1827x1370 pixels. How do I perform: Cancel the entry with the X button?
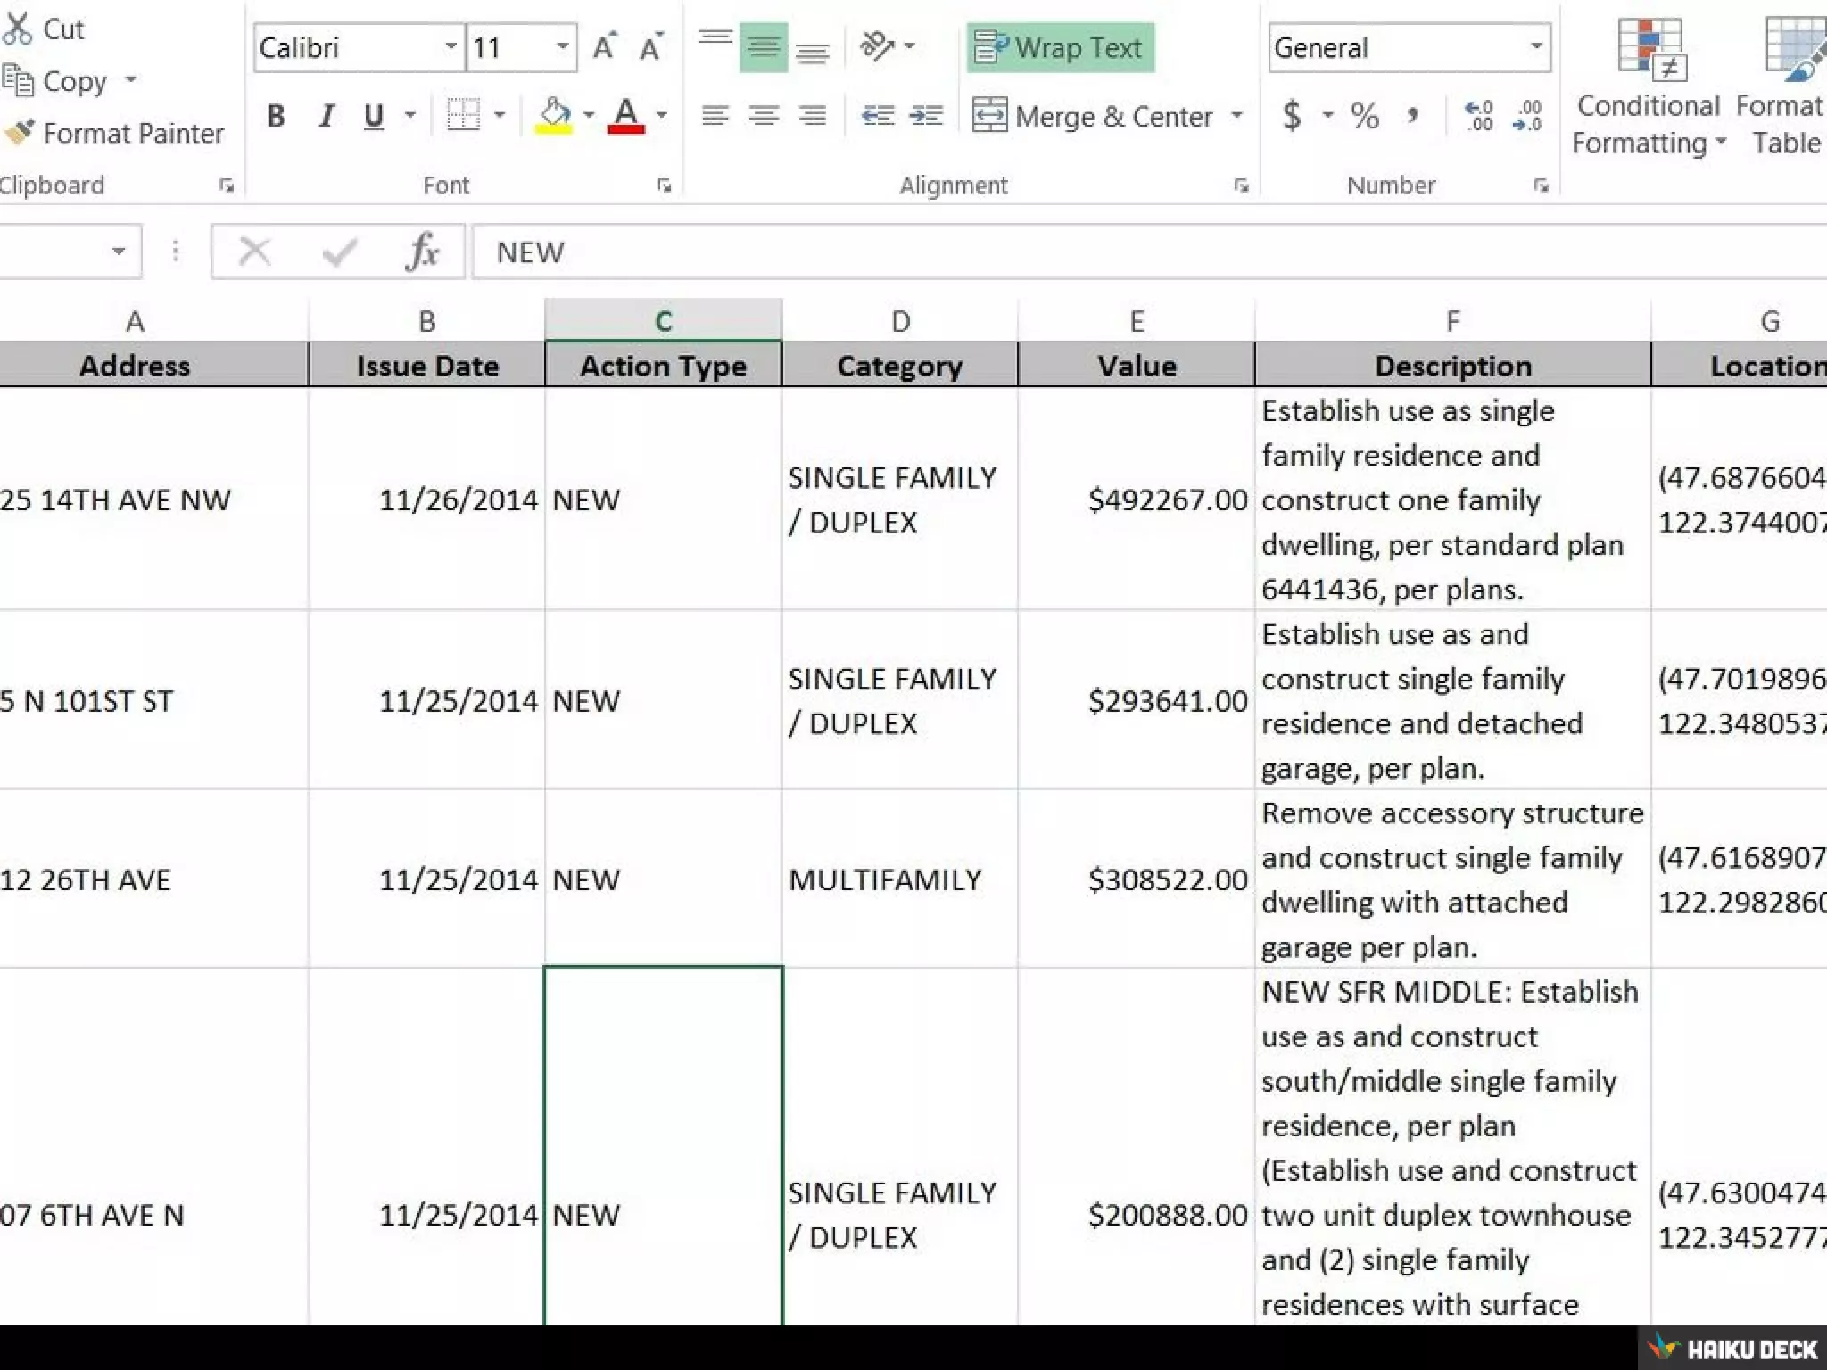255,252
